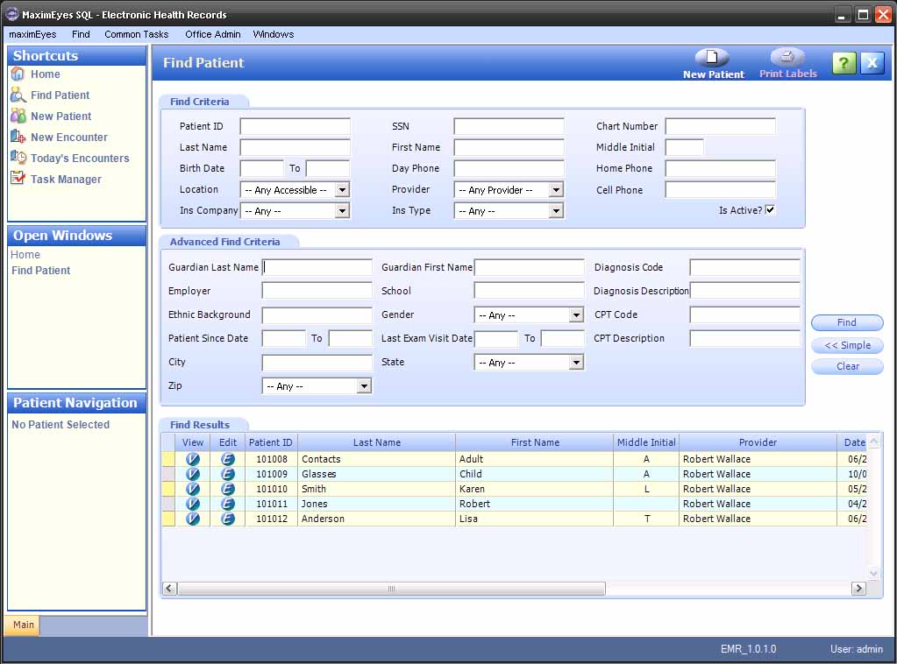
Task: Click the SSN input field
Action: (509, 126)
